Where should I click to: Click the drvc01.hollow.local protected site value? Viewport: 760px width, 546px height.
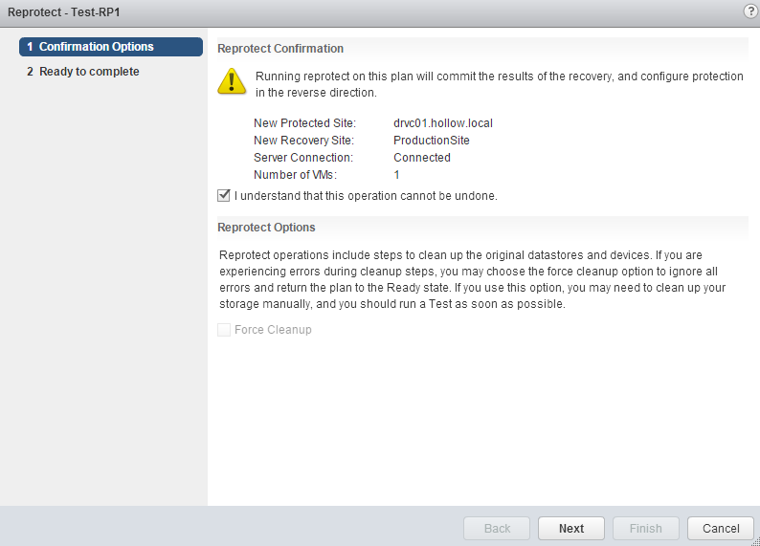442,123
